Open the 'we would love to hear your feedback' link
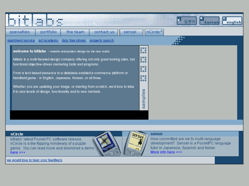Viewport: 249px width, 186px height. click(x=35, y=160)
